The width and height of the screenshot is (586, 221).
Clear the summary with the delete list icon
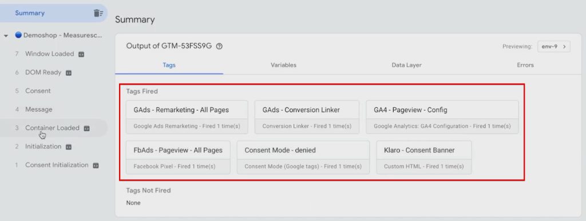pos(98,13)
